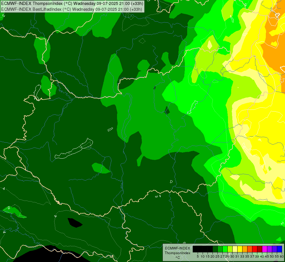Click the ThompsonIndex title line at top
The width and height of the screenshot is (285, 262).
pos(72,3)
